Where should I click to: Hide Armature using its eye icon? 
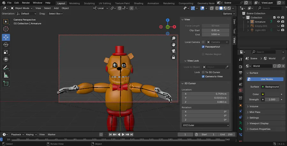(x=278, y=22)
